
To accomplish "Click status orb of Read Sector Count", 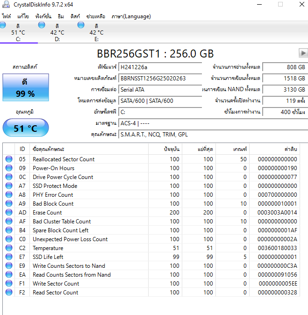I will coord(9,292).
